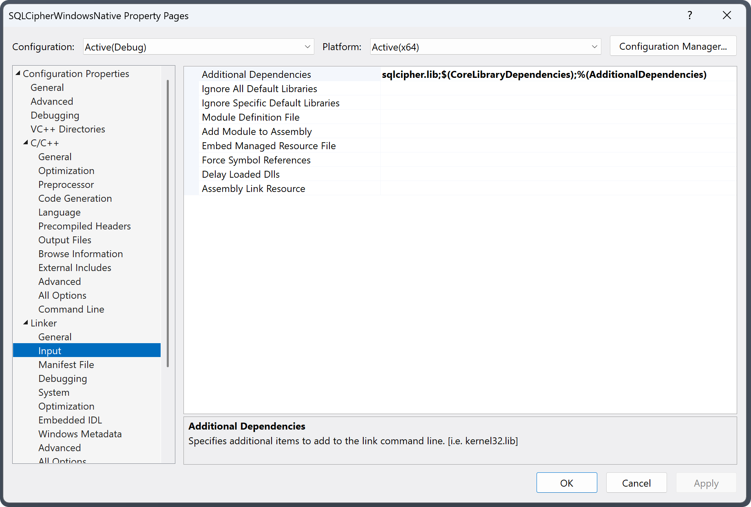Screen dimensions: 751x507
Task: Click the help question mark icon
Action: (x=689, y=15)
